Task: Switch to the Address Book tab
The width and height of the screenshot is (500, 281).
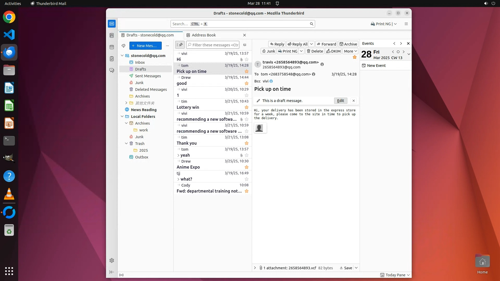Action: (204, 35)
